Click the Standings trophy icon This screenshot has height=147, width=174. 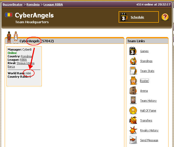[x=133, y=61]
